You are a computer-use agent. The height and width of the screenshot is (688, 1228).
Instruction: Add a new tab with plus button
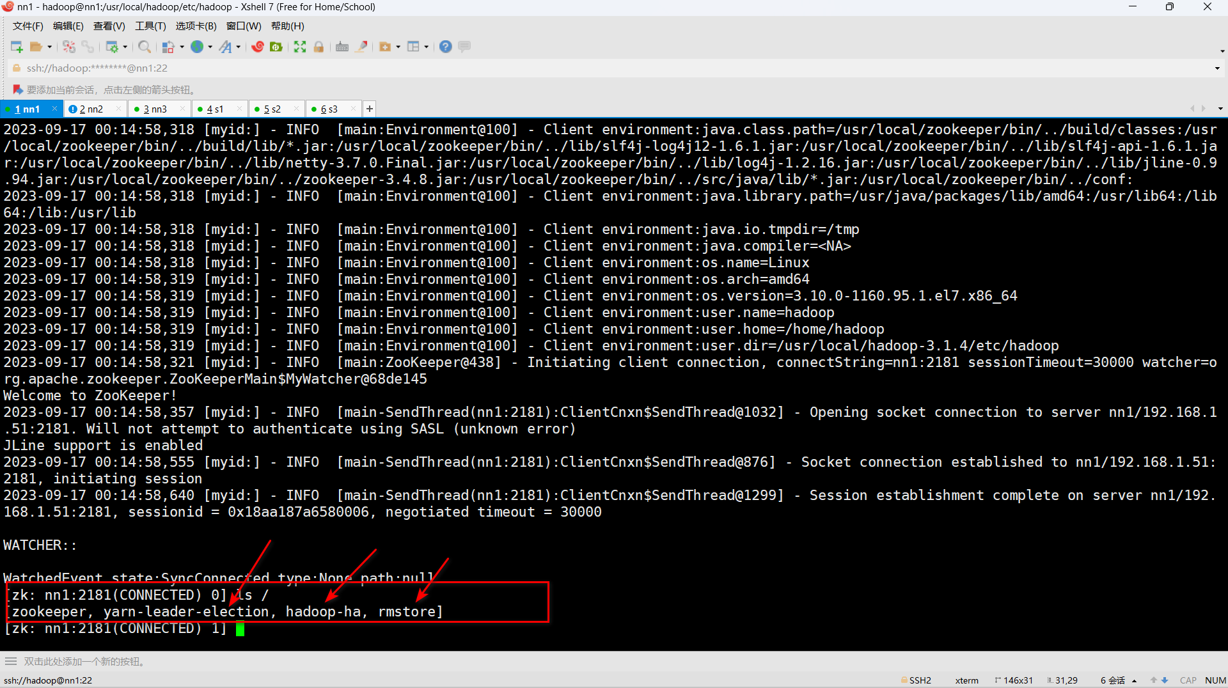[x=370, y=109]
